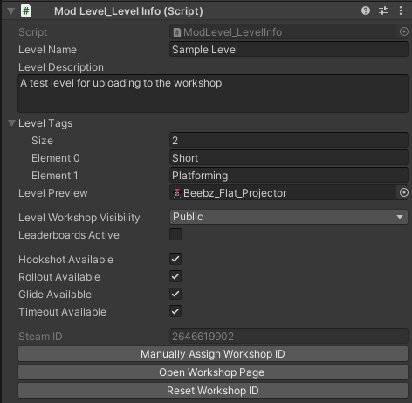Click the Beebz_Flat_Projector sprite icon
412x403 pixels.
177,193
